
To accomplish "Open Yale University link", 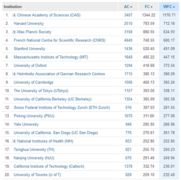I will pyautogui.click(x=26, y=124).
